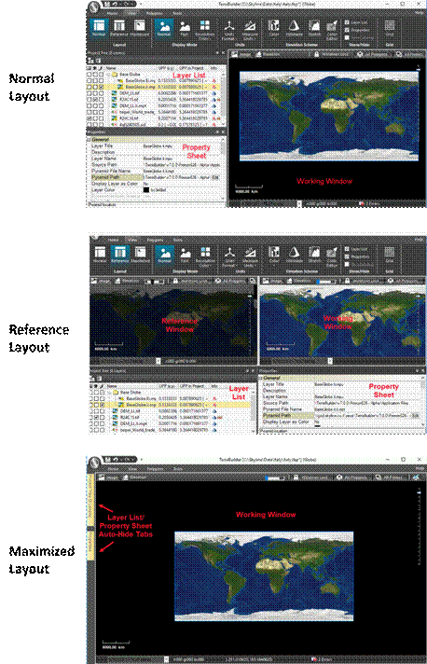Toggle the Layer List checkbox in the middle screenshot ribbon

pos(347,249)
